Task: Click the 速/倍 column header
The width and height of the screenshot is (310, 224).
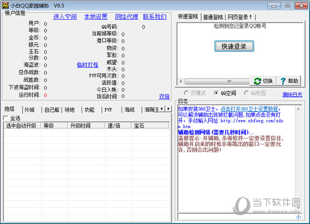Action: (118, 125)
